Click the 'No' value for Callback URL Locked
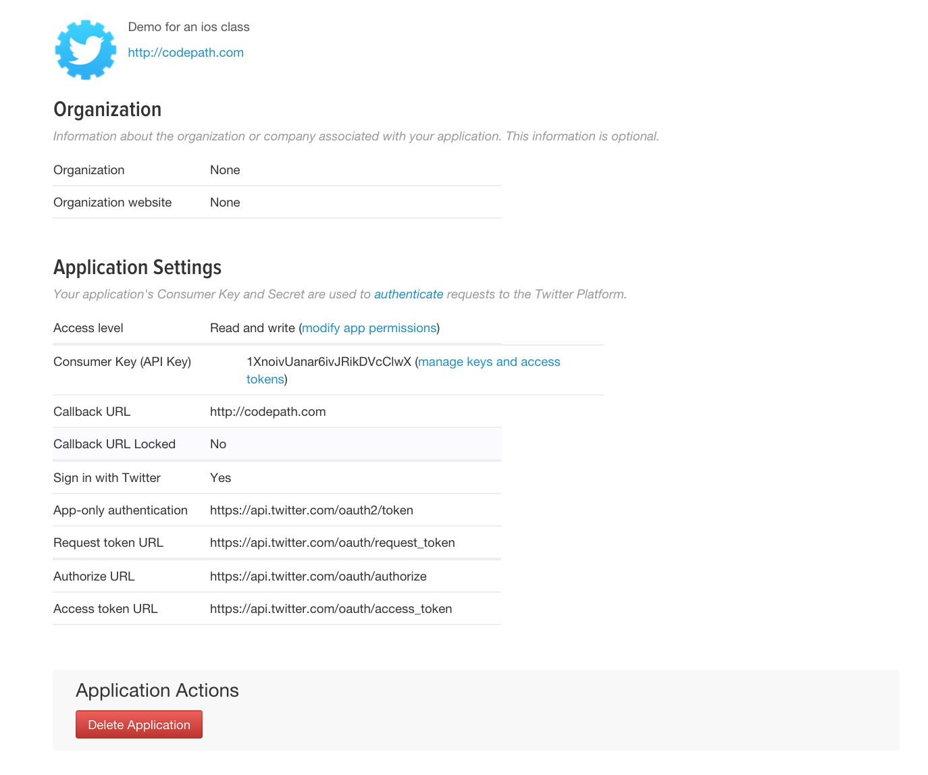This screenshot has height=775, width=928. (x=218, y=444)
